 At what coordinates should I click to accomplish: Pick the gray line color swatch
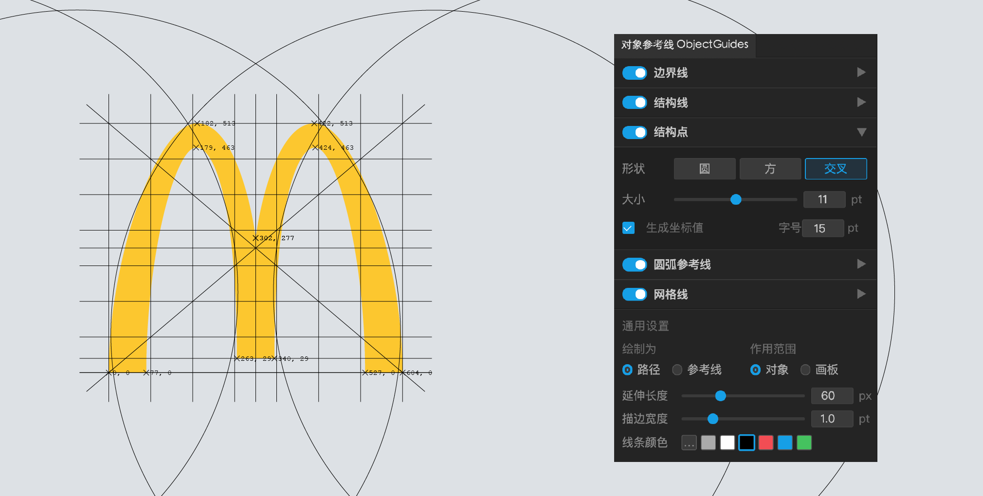click(x=709, y=443)
